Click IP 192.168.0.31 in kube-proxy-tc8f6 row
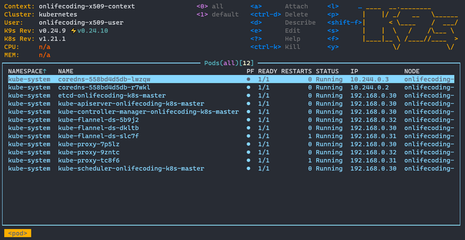 coord(374,160)
